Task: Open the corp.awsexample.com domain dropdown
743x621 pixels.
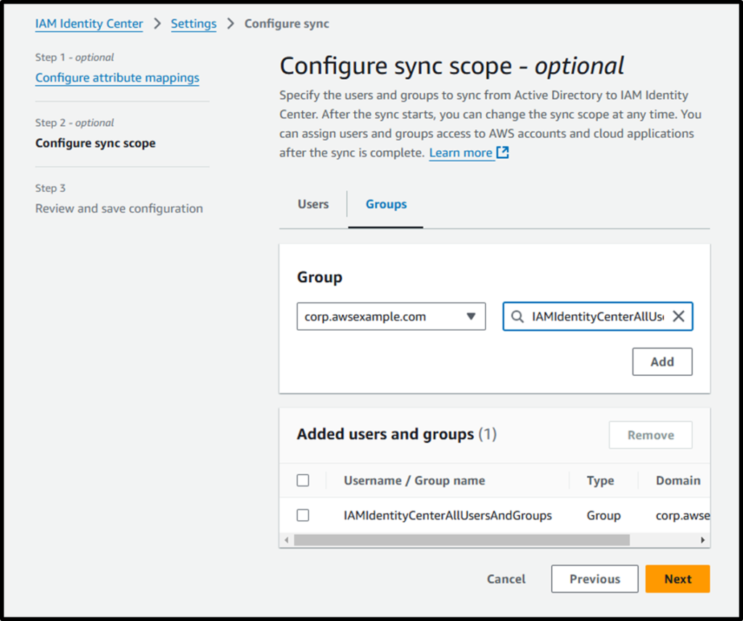Action: pos(391,316)
